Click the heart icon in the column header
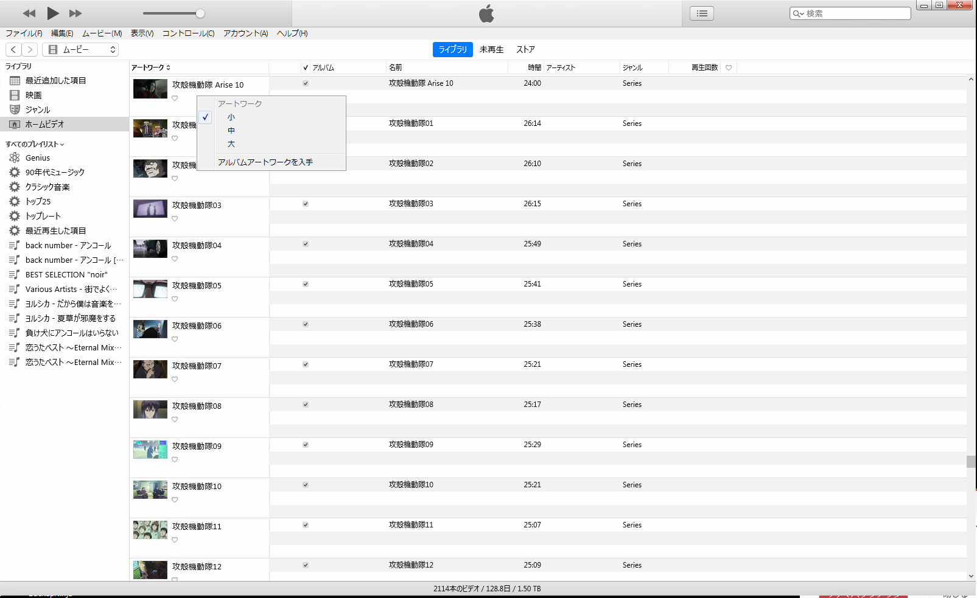 (729, 68)
